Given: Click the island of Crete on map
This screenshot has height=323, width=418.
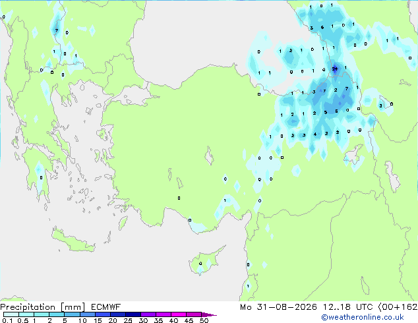Looking at the screenshot, I should [x=73, y=241].
